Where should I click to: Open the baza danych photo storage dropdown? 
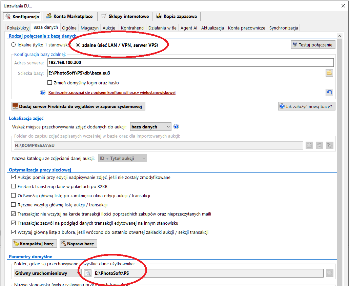[x=151, y=127]
